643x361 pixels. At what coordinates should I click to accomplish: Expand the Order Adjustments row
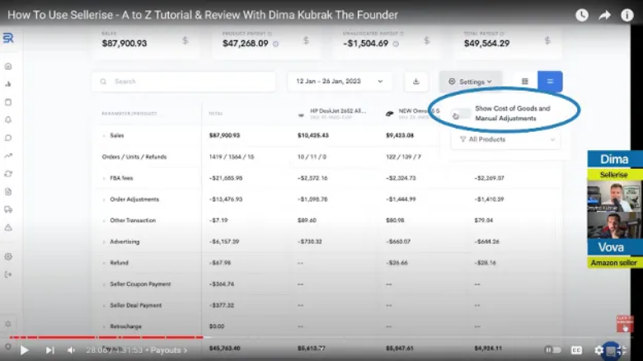coord(104,199)
